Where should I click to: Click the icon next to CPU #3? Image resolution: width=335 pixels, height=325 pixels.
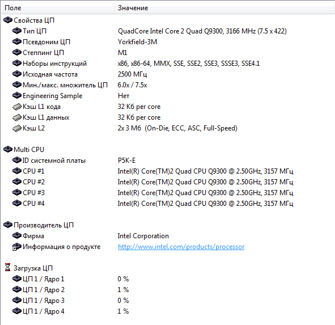17,192
